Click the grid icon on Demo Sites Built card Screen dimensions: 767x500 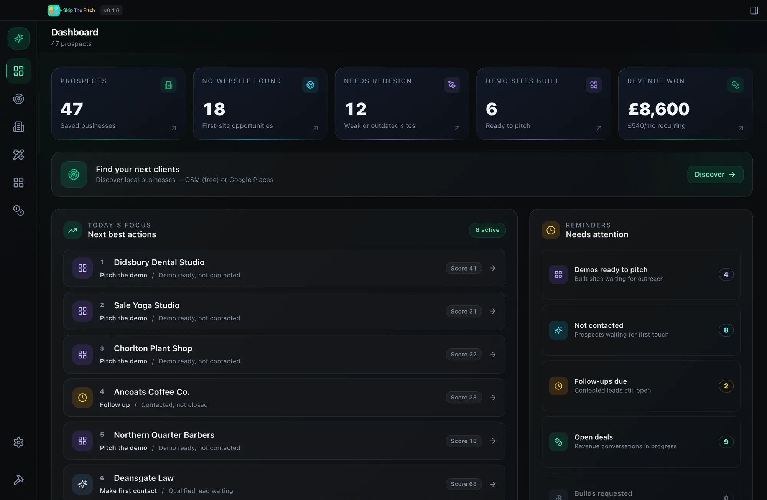coord(594,85)
